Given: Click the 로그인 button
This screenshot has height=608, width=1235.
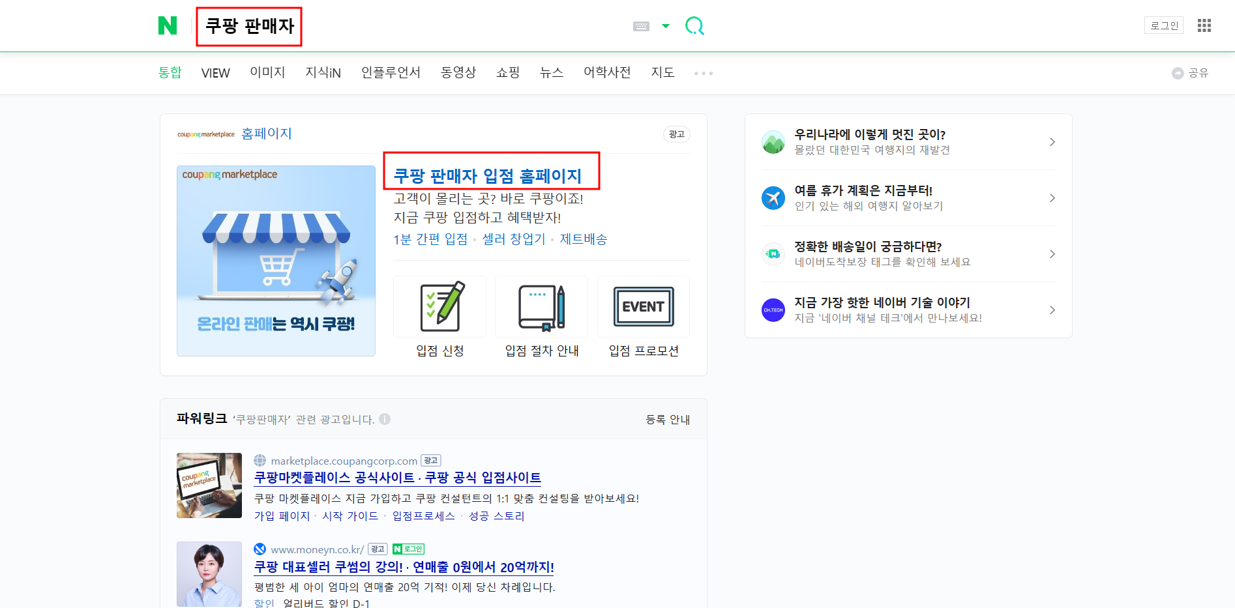Looking at the screenshot, I should [1164, 25].
